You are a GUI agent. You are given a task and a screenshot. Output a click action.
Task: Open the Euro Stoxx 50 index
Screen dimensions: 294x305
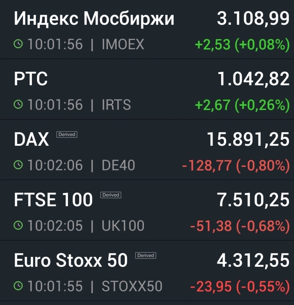(71, 261)
